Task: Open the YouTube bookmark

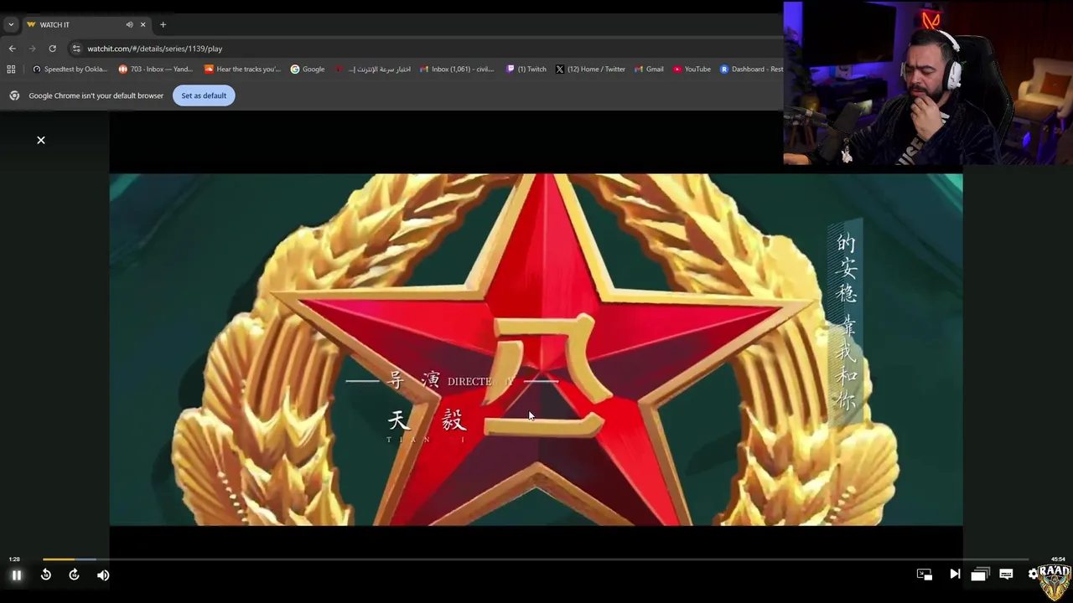Action: click(692, 70)
